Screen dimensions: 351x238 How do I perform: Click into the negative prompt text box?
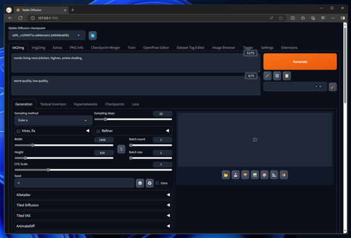pos(136,86)
